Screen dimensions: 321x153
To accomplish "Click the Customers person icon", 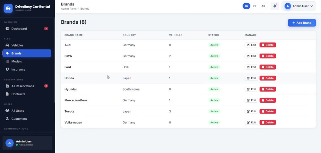I will [7, 119].
